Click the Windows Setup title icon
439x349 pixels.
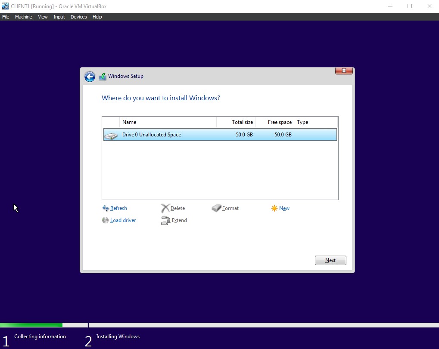(x=103, y=76)
